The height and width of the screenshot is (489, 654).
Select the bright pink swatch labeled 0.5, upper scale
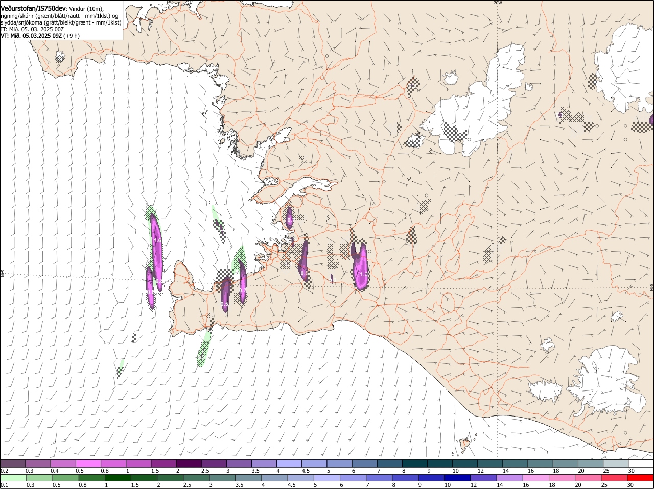click(88, 463)
